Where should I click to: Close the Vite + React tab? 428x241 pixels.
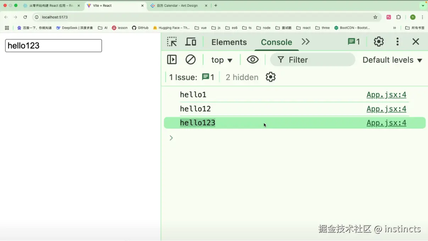(x=143, y=6)
